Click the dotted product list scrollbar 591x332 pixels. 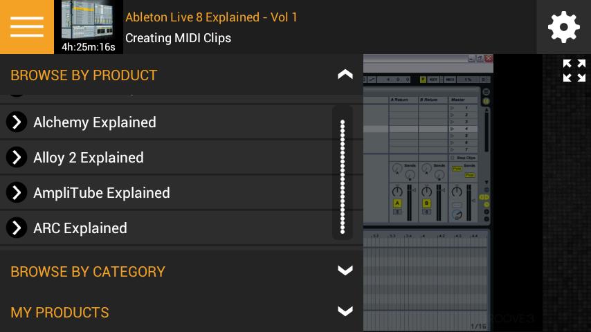coord(343,177)
